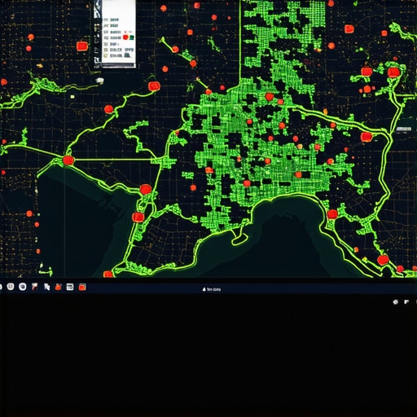This screenshot has height=417, width=417.
Task: Click the gray round icon below status bar
Action: (x=396, y=301)
